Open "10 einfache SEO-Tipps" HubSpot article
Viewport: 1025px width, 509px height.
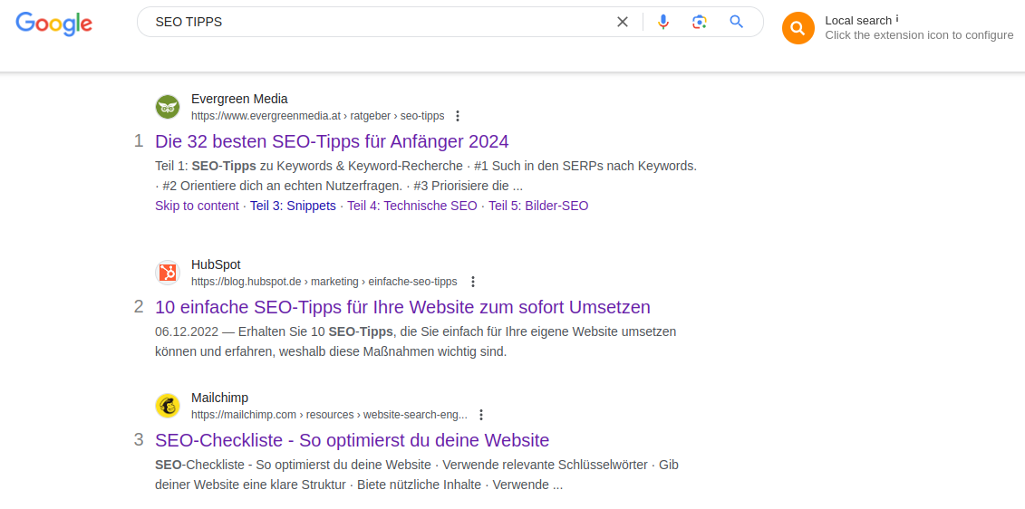click(x=402, y=307)
